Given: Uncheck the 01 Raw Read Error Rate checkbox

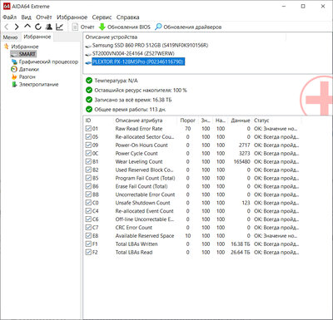Looking at the screenshot, I should pos(88,129).
